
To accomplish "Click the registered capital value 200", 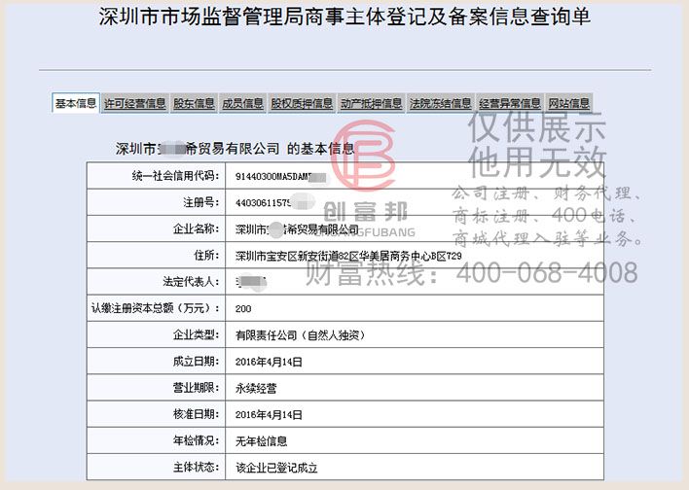I will (243, 308).
